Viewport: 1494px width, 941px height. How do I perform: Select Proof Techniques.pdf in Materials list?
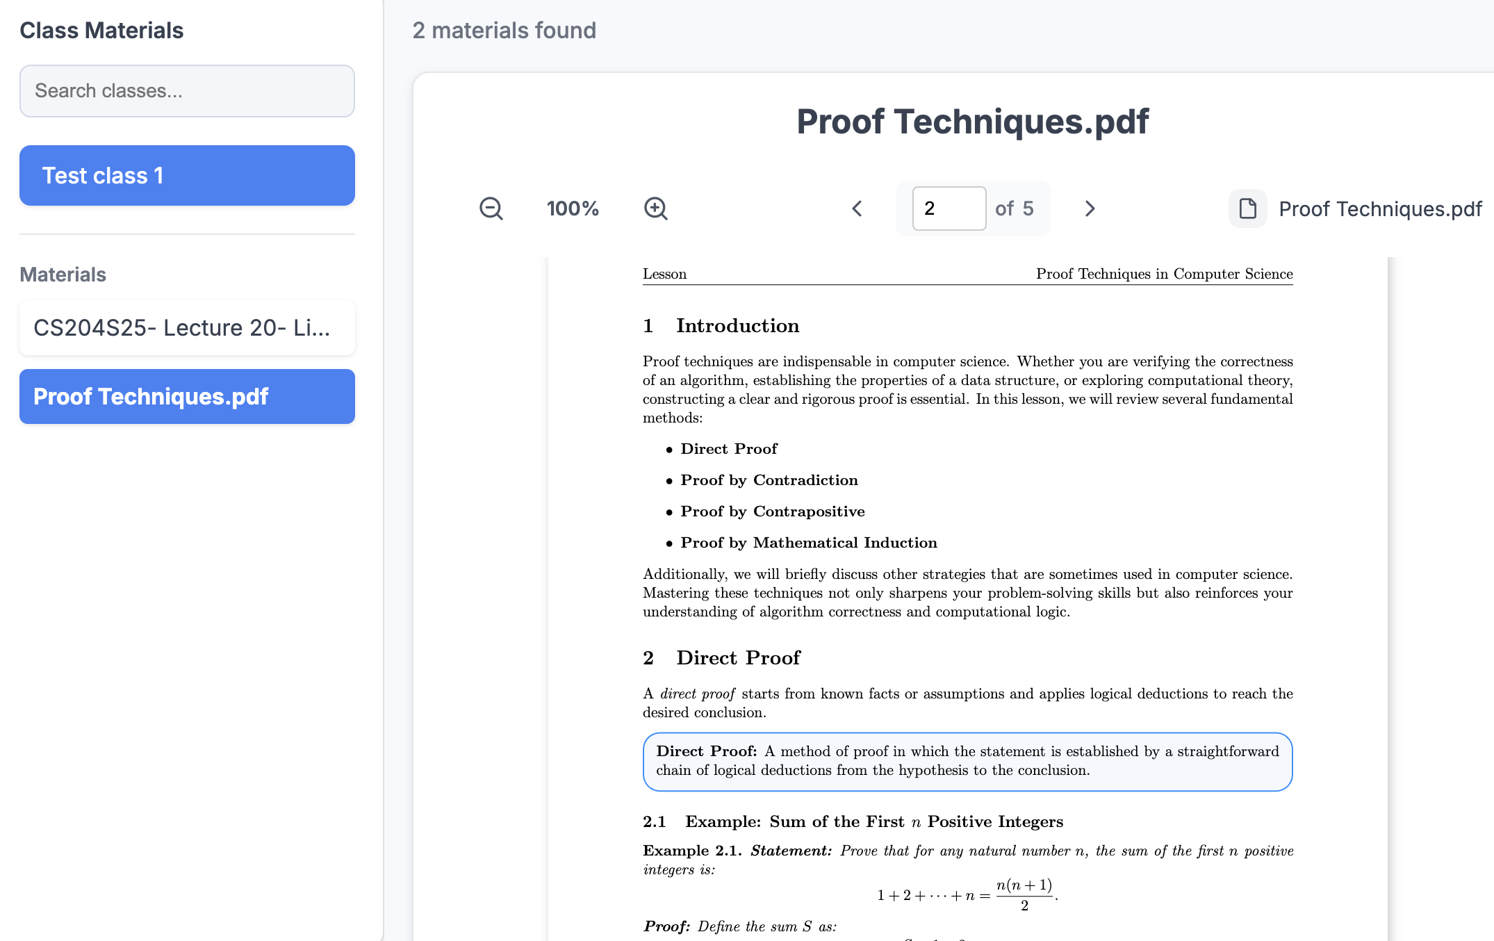coord(187,396)
